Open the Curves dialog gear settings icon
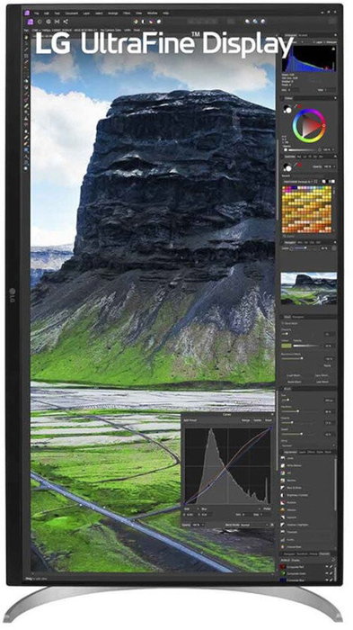 click(x=271, y=525)
